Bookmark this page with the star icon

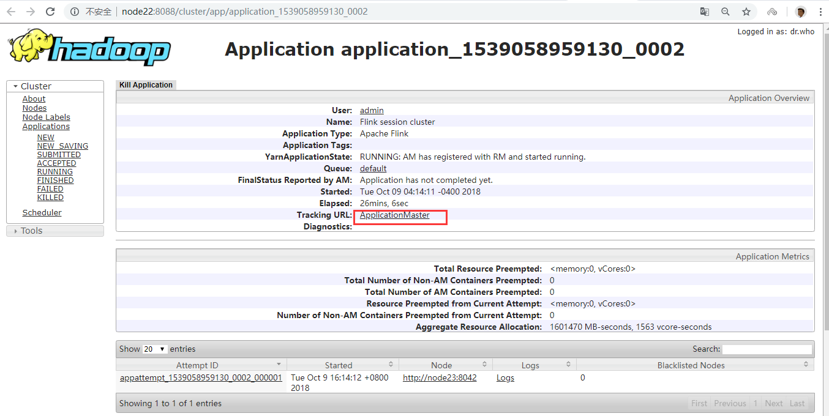pos(746,12)
